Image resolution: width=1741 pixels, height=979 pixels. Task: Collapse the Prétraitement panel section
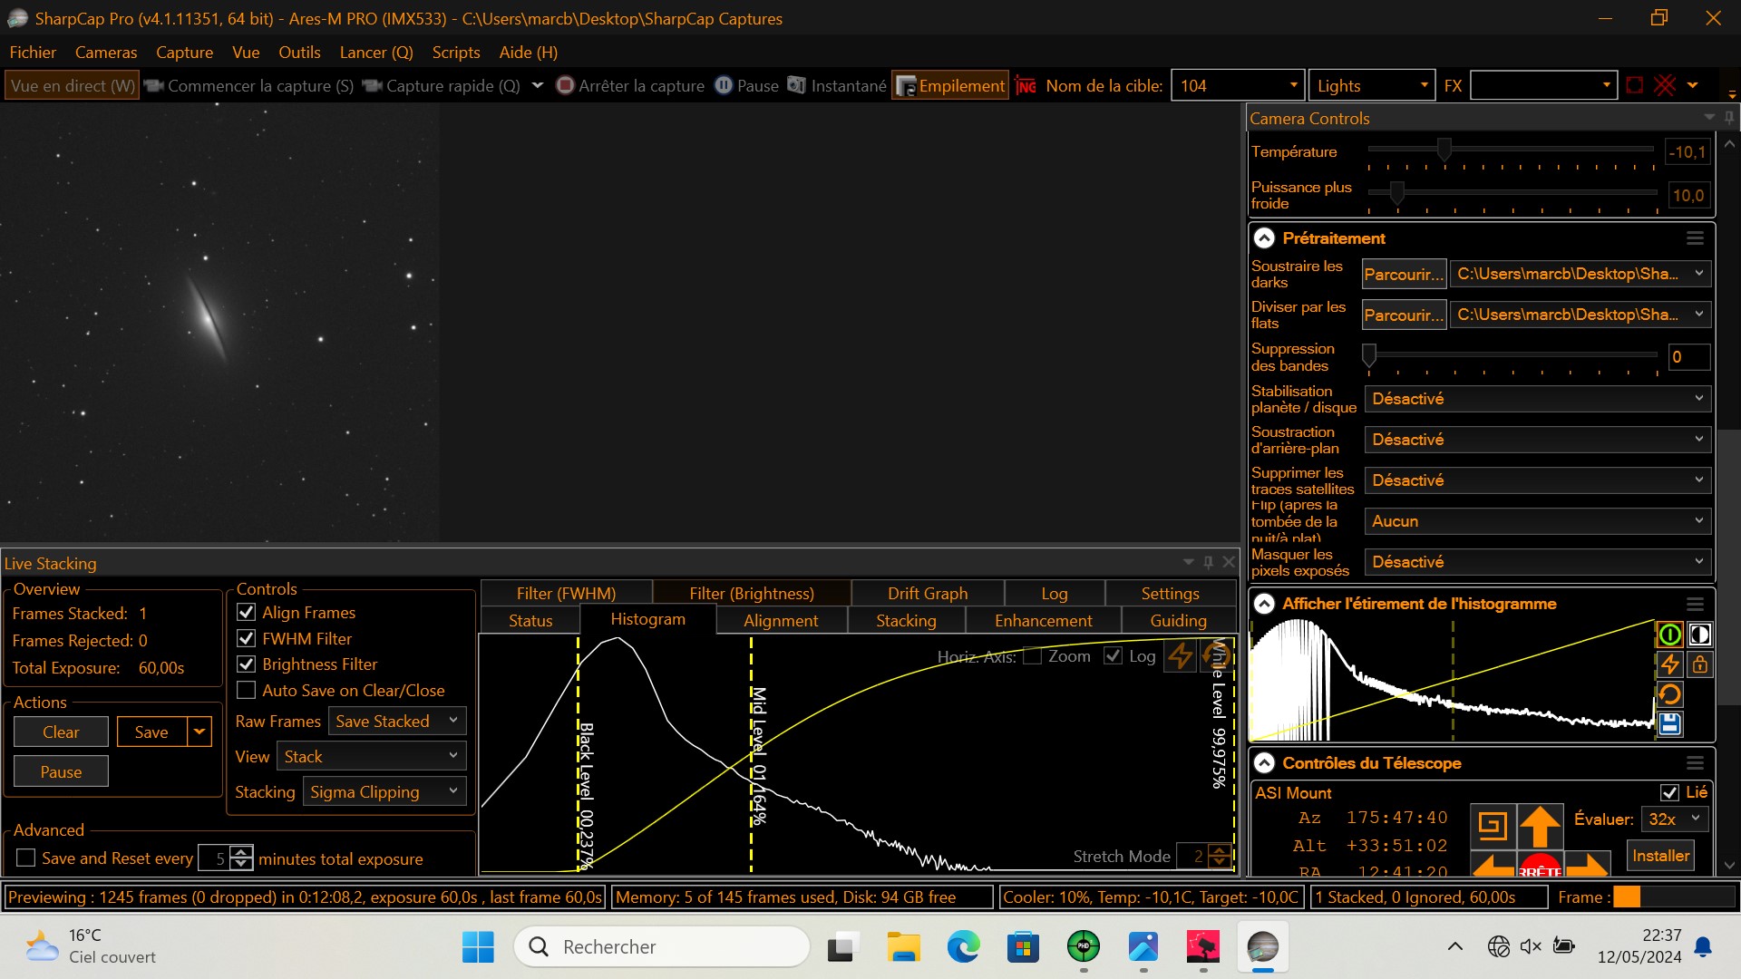1264,238
